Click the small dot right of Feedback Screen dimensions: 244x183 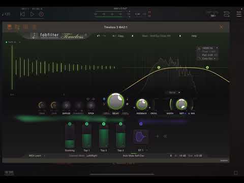tap(149, 107)
